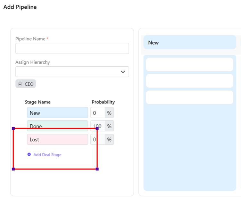Click the plus icon beside Add Deal Stage

click(x=29, y=154)
